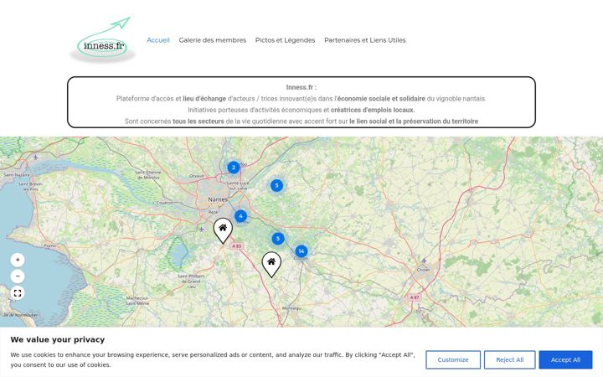Open cluster marker showing 14
This screenshot has height=377, width=603.
pos(301,251)
